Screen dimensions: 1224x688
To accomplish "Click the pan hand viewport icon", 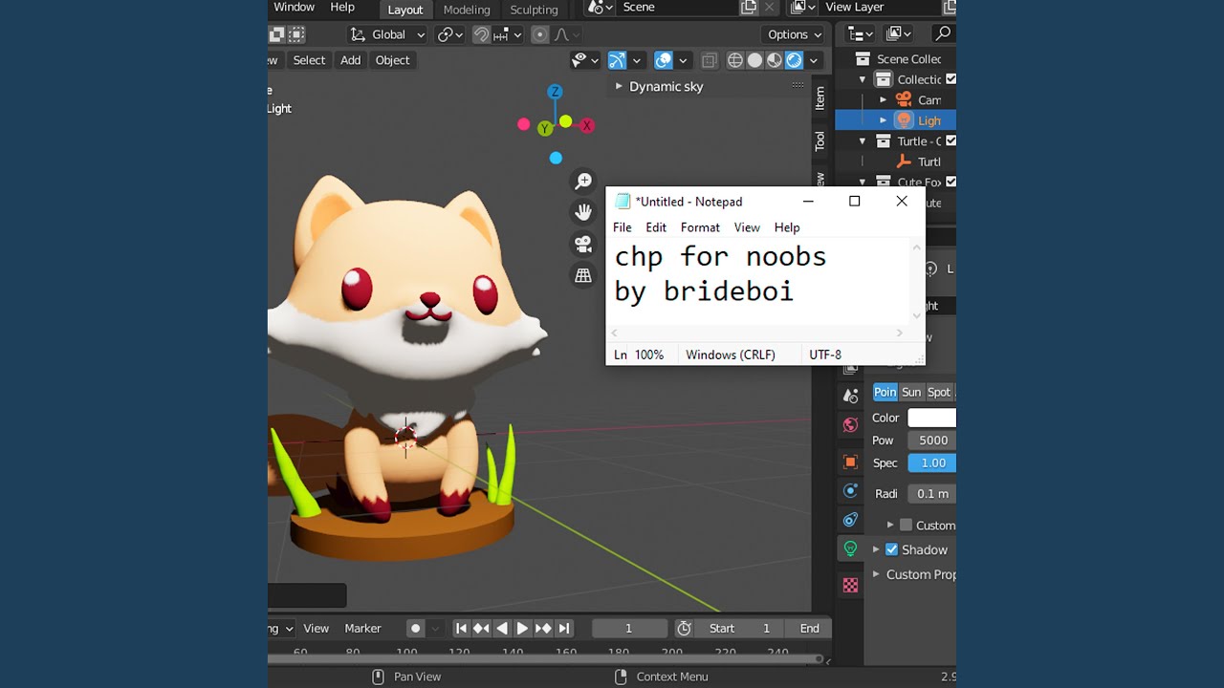I will 583,212.
